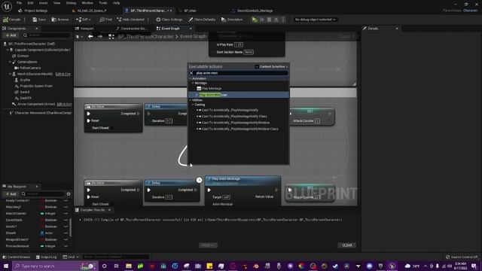Click the Compile toolbar button
Screen dimensions: 482x271
pos(12,20)
